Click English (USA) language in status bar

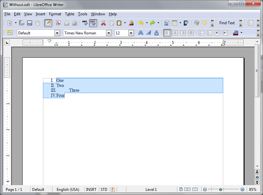68,190
